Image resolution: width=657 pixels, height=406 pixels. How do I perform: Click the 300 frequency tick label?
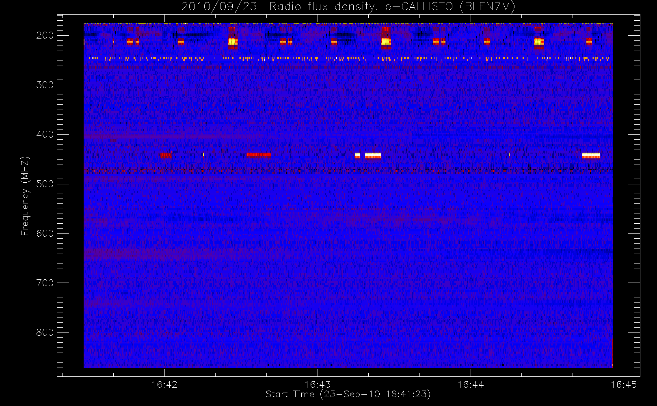click(45, 85)
